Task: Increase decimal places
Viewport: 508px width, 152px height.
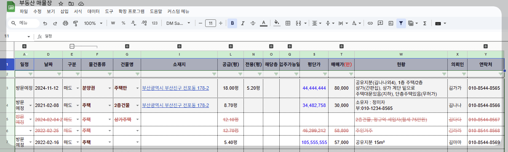Action: pyautogui.click(x=144, y=23)
